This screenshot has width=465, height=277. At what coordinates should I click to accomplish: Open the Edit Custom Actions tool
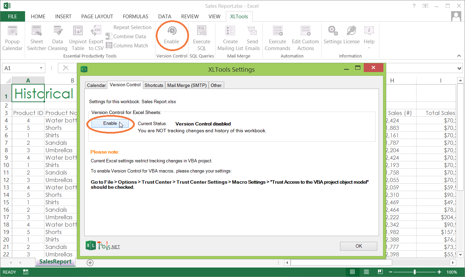coord(305,37)
